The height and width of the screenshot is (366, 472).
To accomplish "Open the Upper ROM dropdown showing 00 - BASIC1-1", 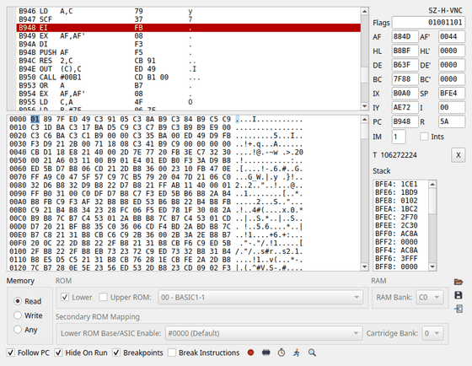I will tap(260, 298).
